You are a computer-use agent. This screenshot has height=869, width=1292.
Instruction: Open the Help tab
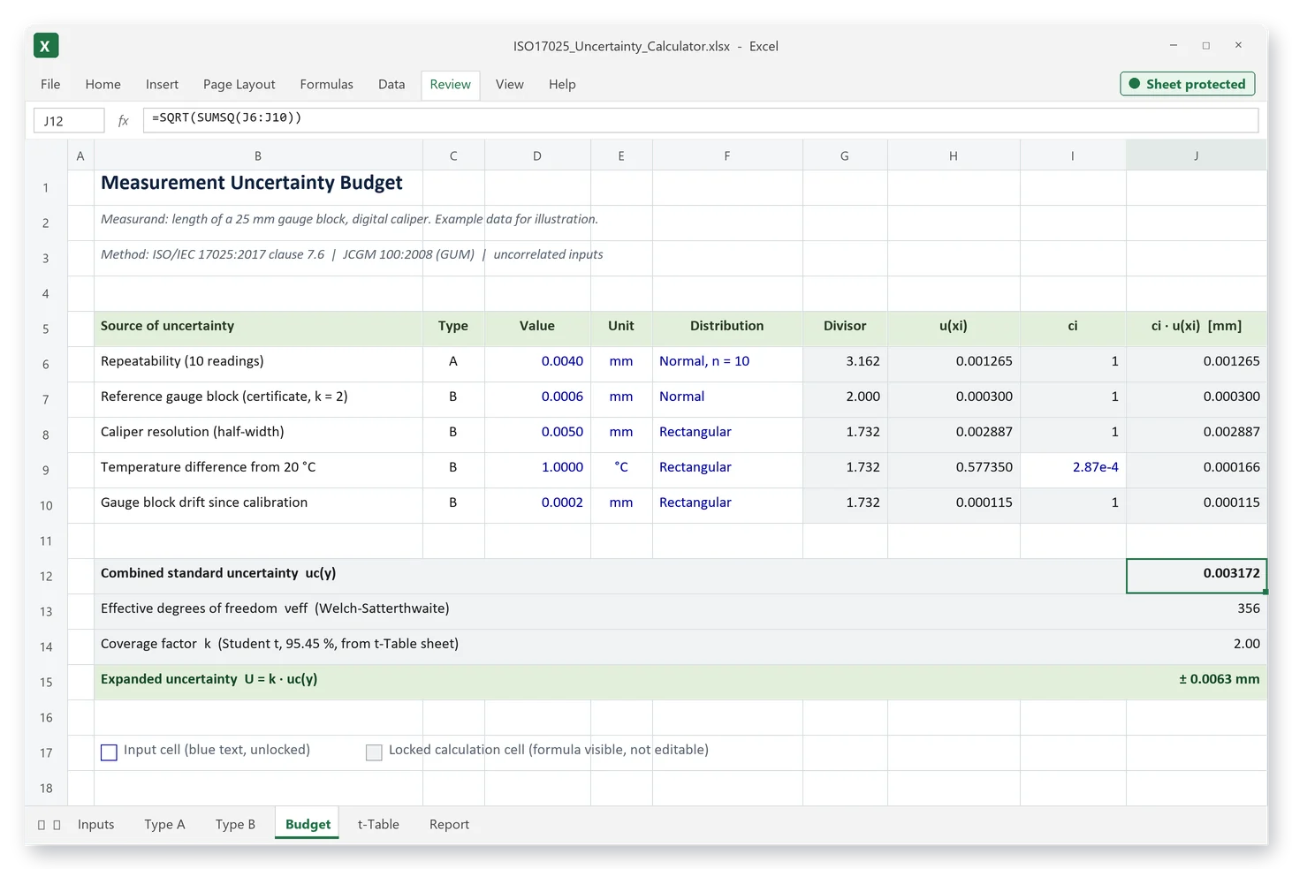[562, 85]
